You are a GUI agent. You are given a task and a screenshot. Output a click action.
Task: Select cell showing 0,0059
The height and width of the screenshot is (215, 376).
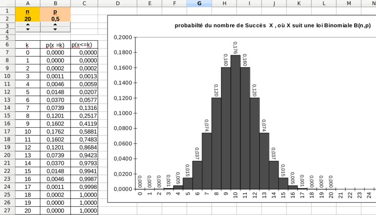point(84,84)
